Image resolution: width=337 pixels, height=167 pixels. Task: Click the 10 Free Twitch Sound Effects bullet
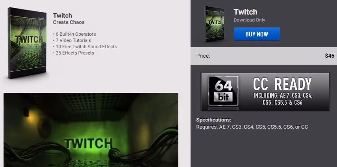[85, 47]
